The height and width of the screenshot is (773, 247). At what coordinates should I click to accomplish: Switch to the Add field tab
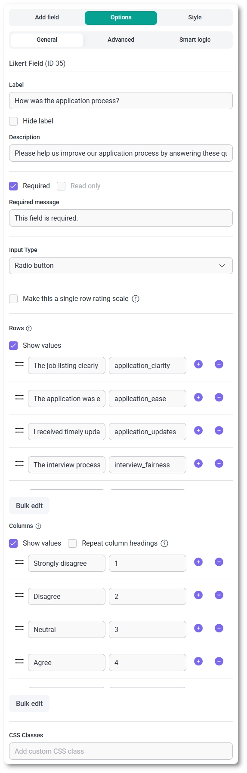pos(47,18)
